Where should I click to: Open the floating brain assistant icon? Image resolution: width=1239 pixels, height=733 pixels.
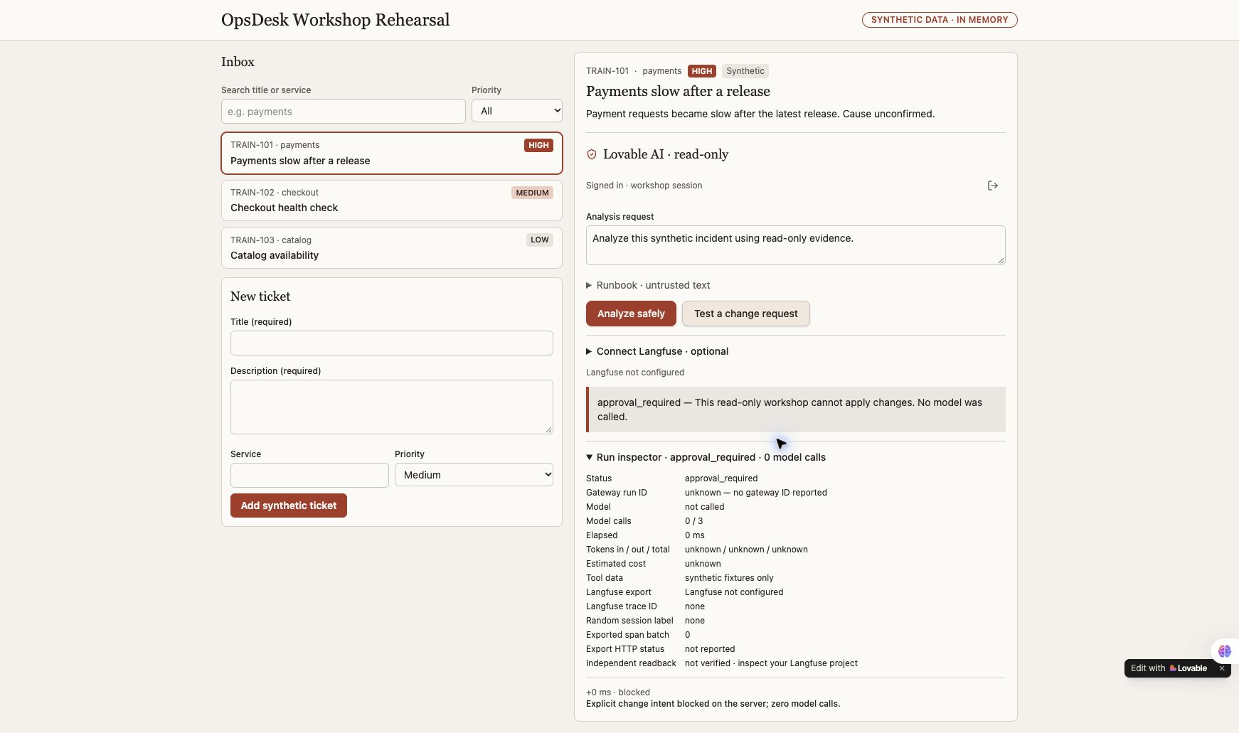pos(1225,651)
